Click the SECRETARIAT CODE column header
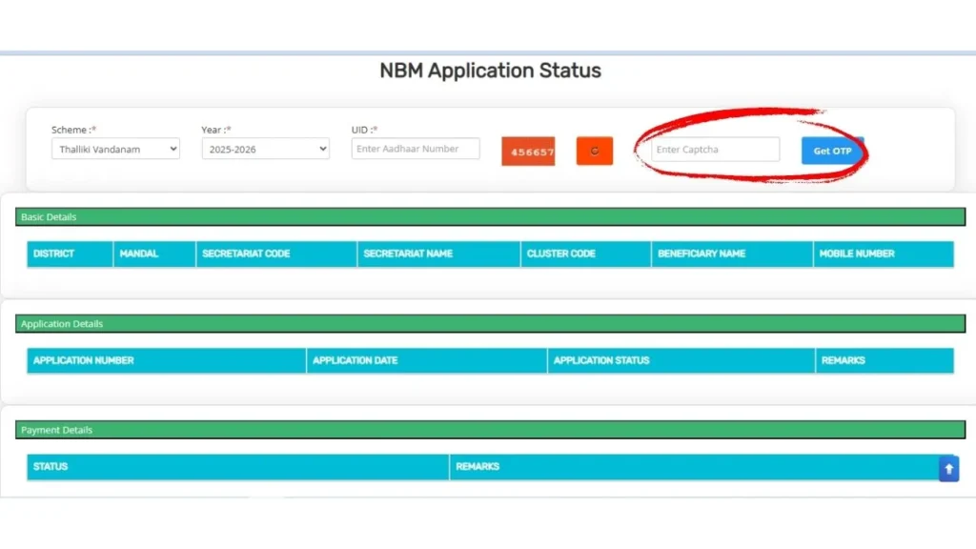This screenshot has height=549, width=976. (276, 254)
